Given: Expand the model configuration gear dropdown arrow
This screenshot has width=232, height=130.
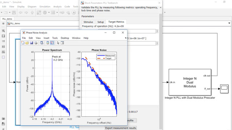Looking at the screenshot, I should click(x=49, y=13).
